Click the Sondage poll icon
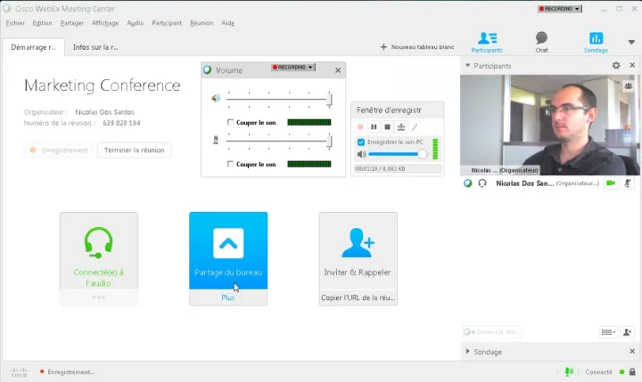Viewport: 642px width, 382px height. coord(596,41)
